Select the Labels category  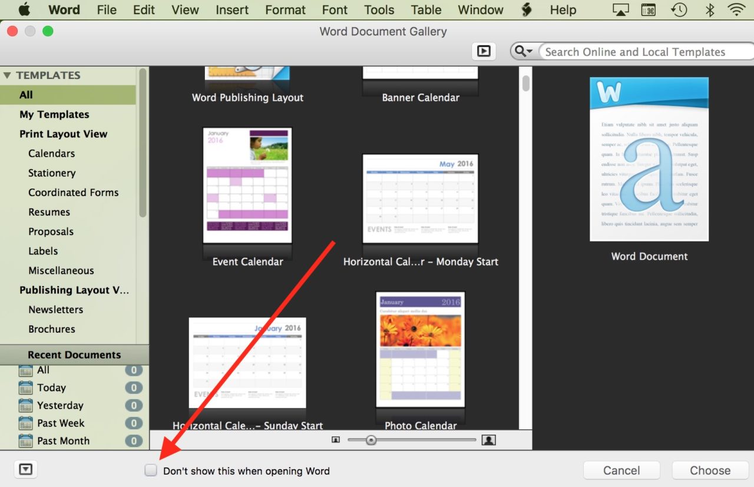(43, 250)
